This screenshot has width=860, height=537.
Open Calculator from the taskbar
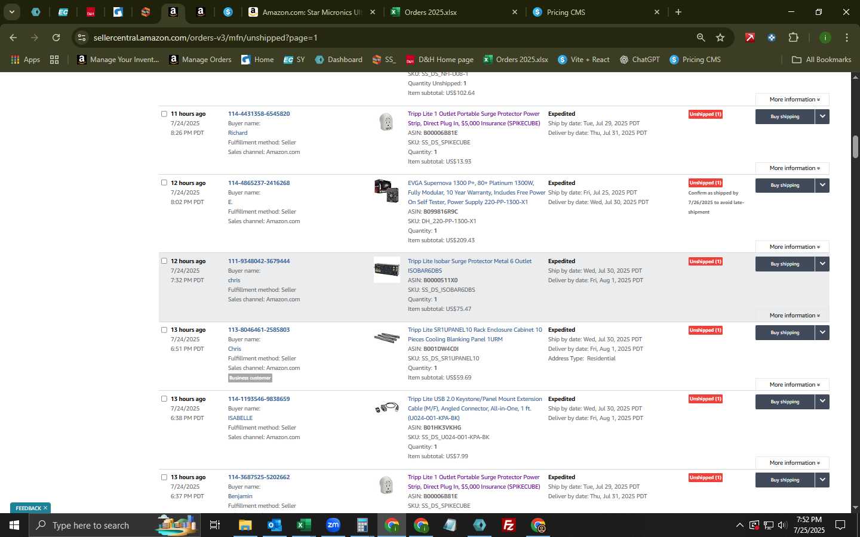click(362, 525)
